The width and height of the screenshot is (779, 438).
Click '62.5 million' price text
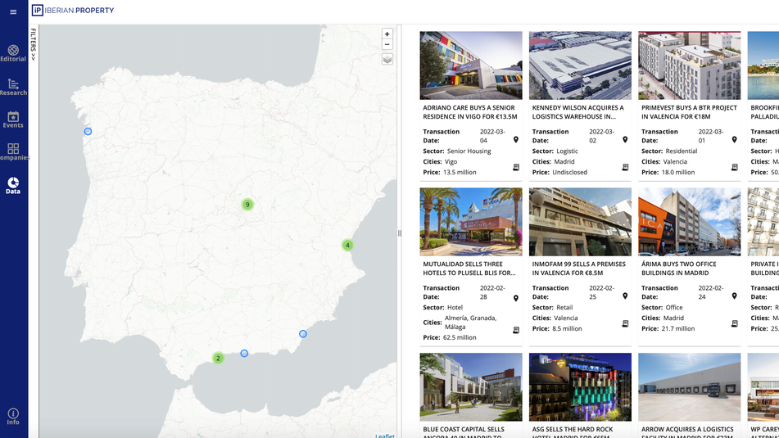pos(460,337)
